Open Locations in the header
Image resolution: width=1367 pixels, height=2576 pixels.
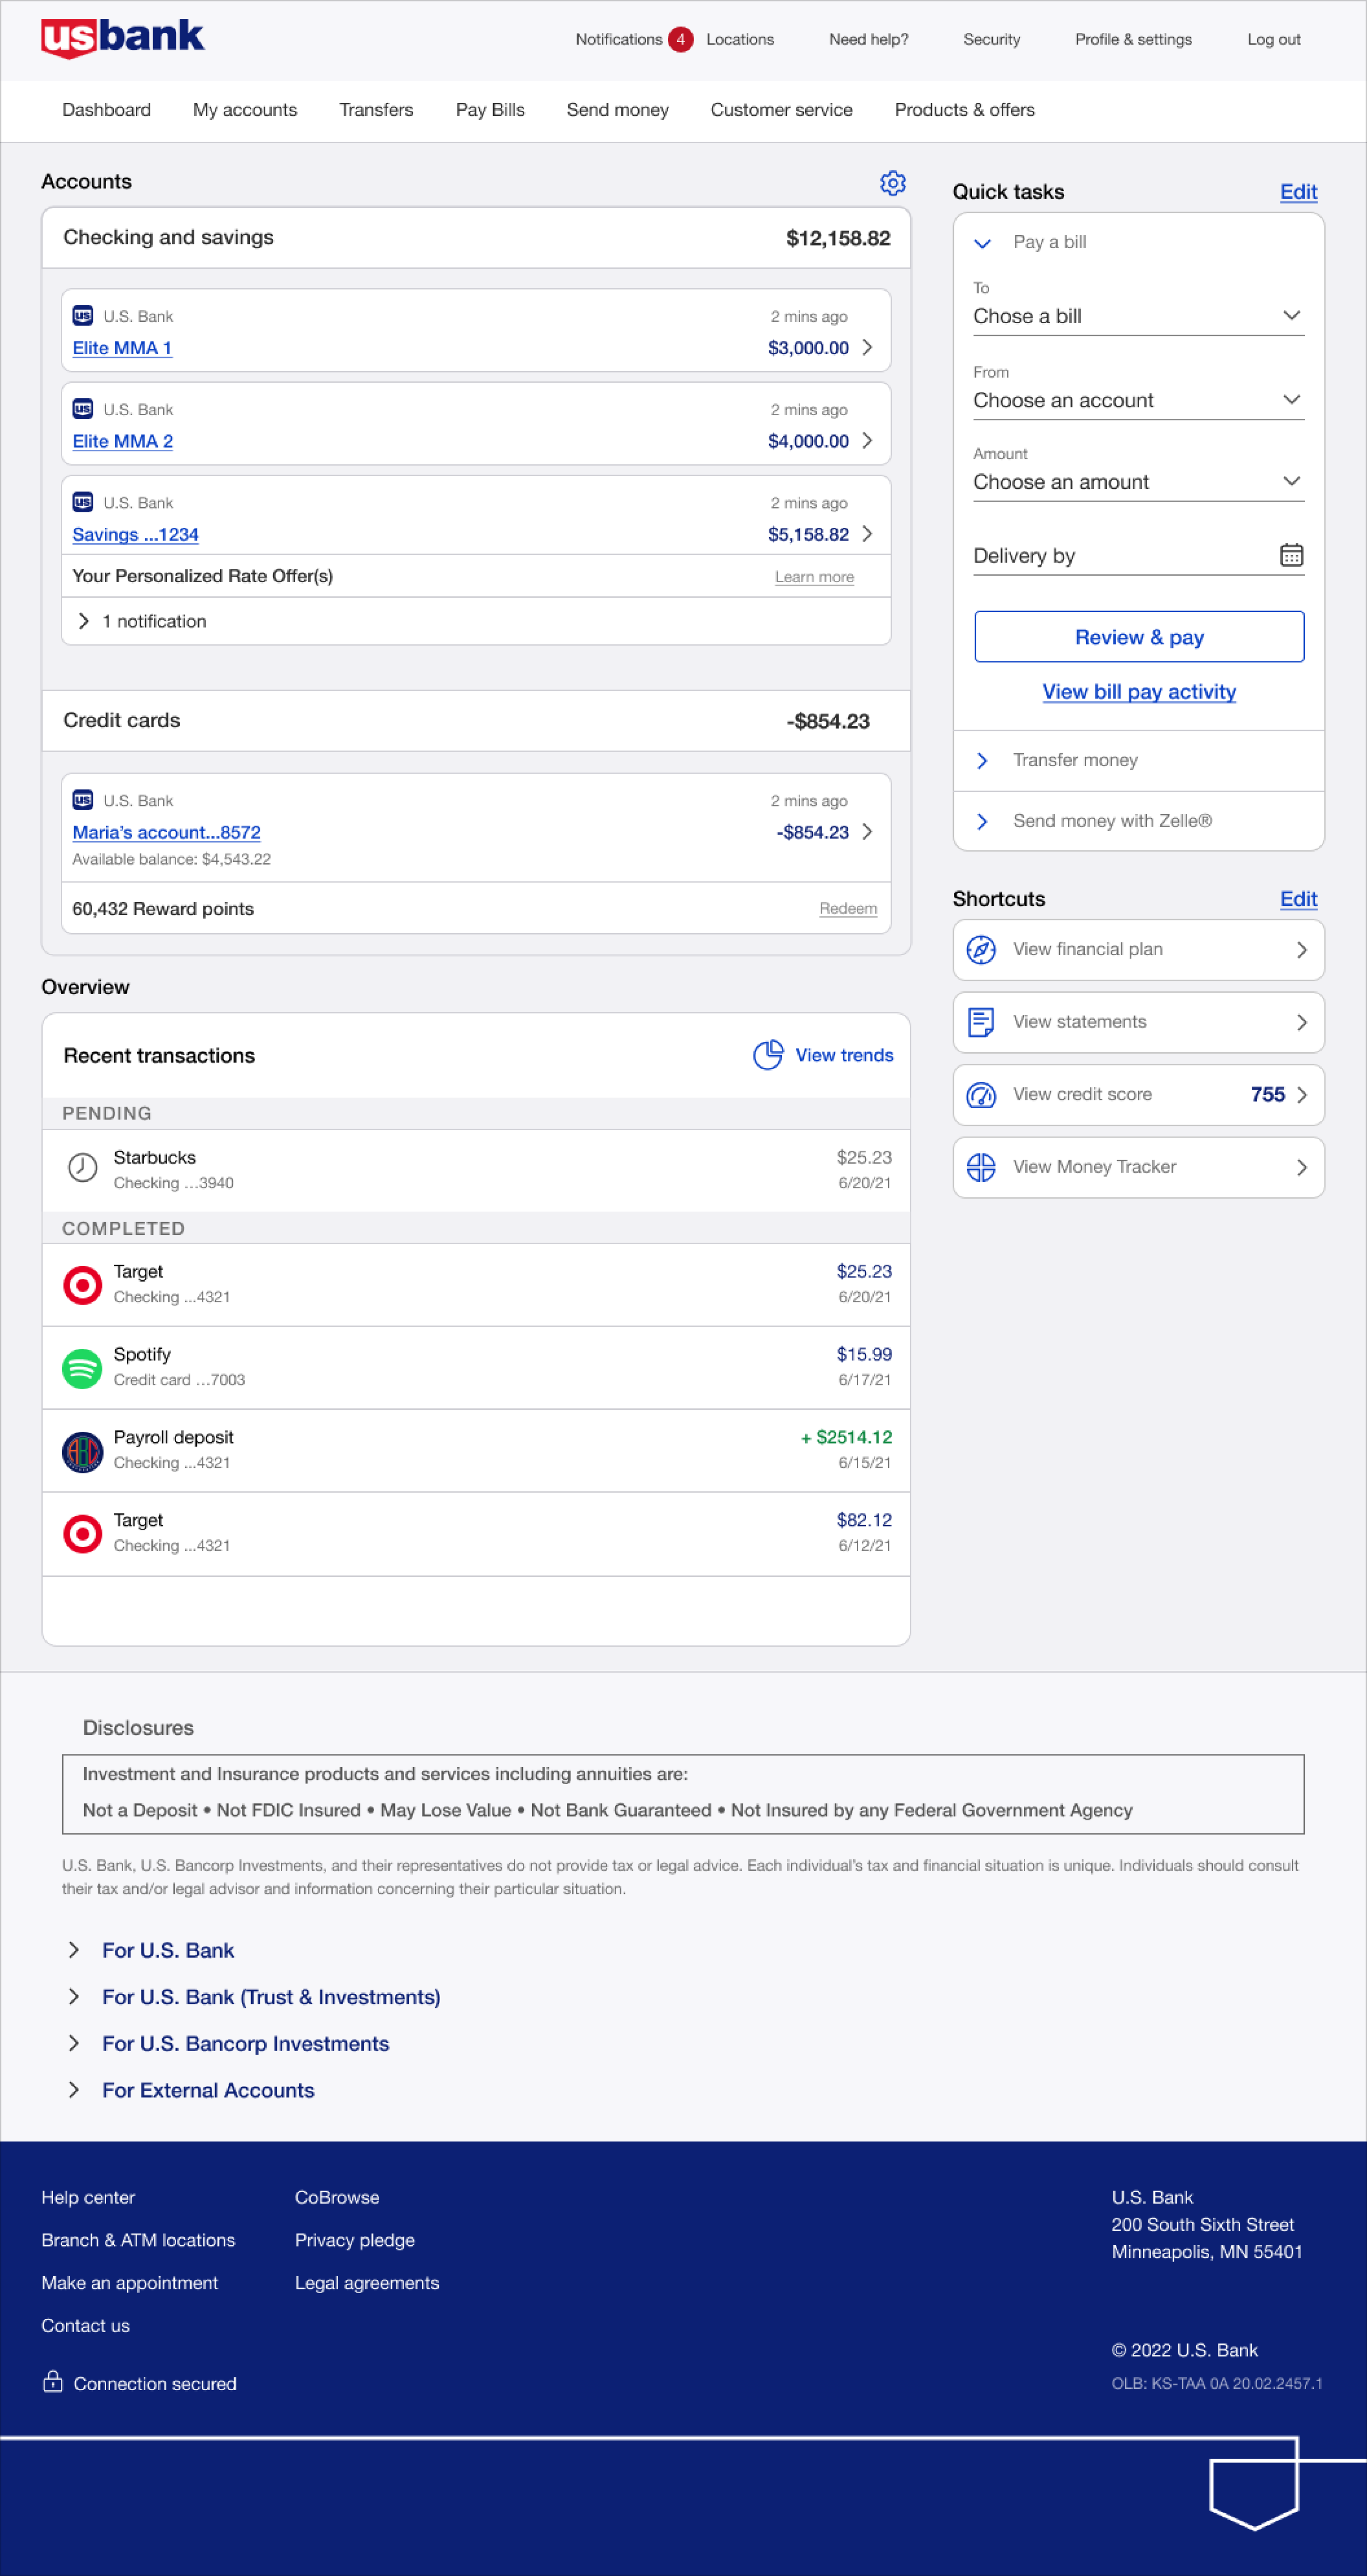pyautogui.click(x=739, y=40)
